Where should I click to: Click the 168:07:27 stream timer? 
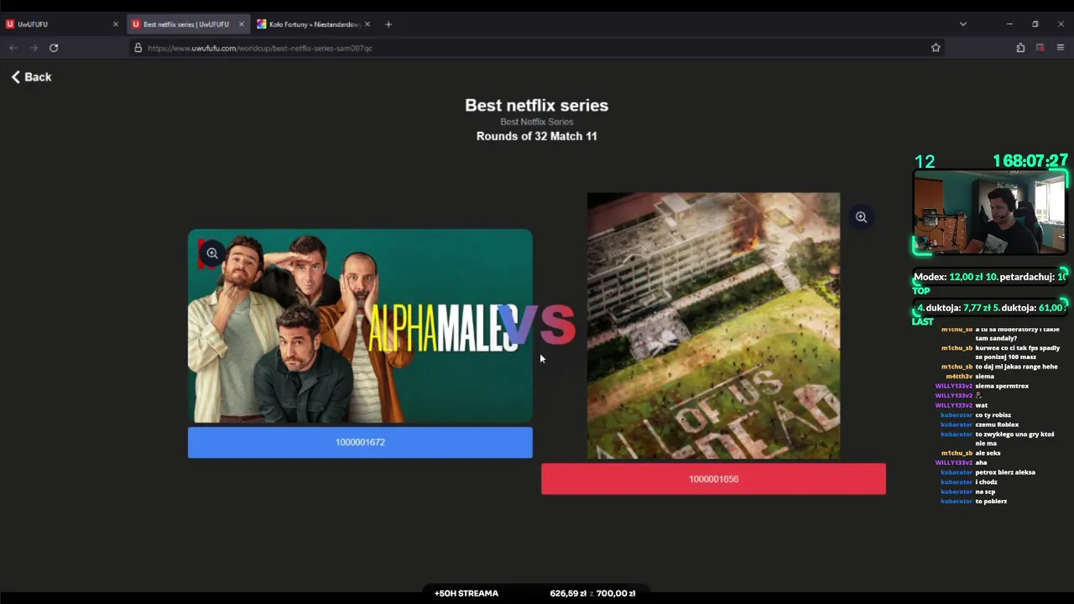(1030, 161)
